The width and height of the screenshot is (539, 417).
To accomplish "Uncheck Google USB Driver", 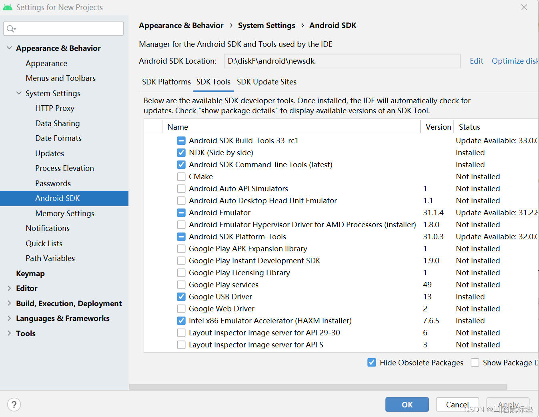I will (x=181, y=297).
